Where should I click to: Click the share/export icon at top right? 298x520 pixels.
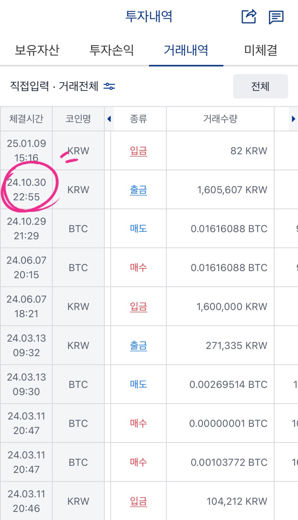(x=249, y=16)
